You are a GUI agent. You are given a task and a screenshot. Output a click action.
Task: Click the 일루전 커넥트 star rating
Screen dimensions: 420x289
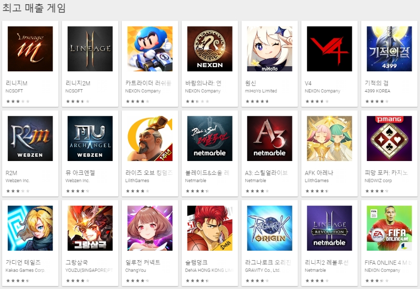click(138, 281)
